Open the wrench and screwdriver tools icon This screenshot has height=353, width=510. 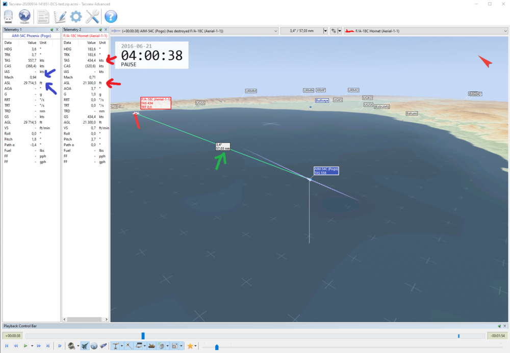[92, 17]
